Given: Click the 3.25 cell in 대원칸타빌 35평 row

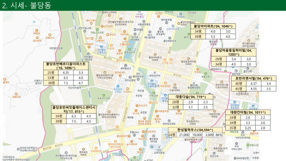Looking at the screenshot, I should (x=248, y=128).
